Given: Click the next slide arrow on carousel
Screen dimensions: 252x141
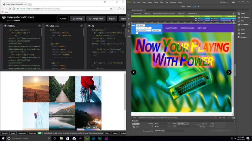Looking at the screenshot, I should (x=229, y=72).
